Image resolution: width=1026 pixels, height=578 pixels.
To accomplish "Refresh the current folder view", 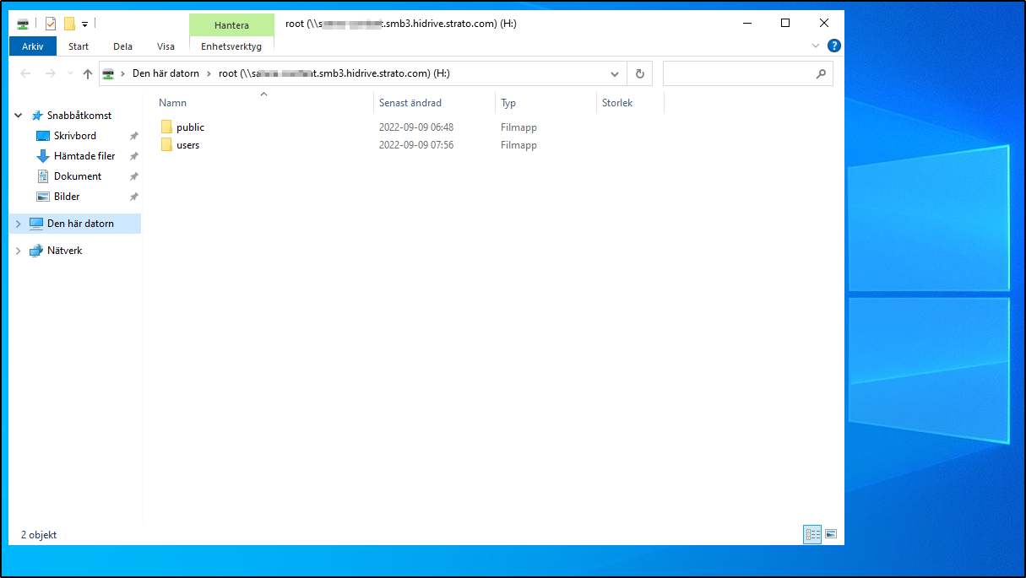I will point(639,74).
